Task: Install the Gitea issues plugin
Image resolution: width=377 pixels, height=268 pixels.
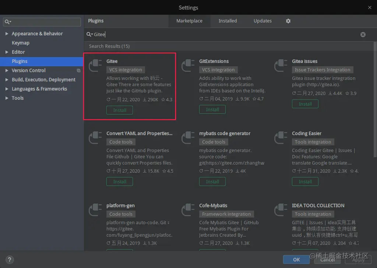Action: [x=305, y=104]
